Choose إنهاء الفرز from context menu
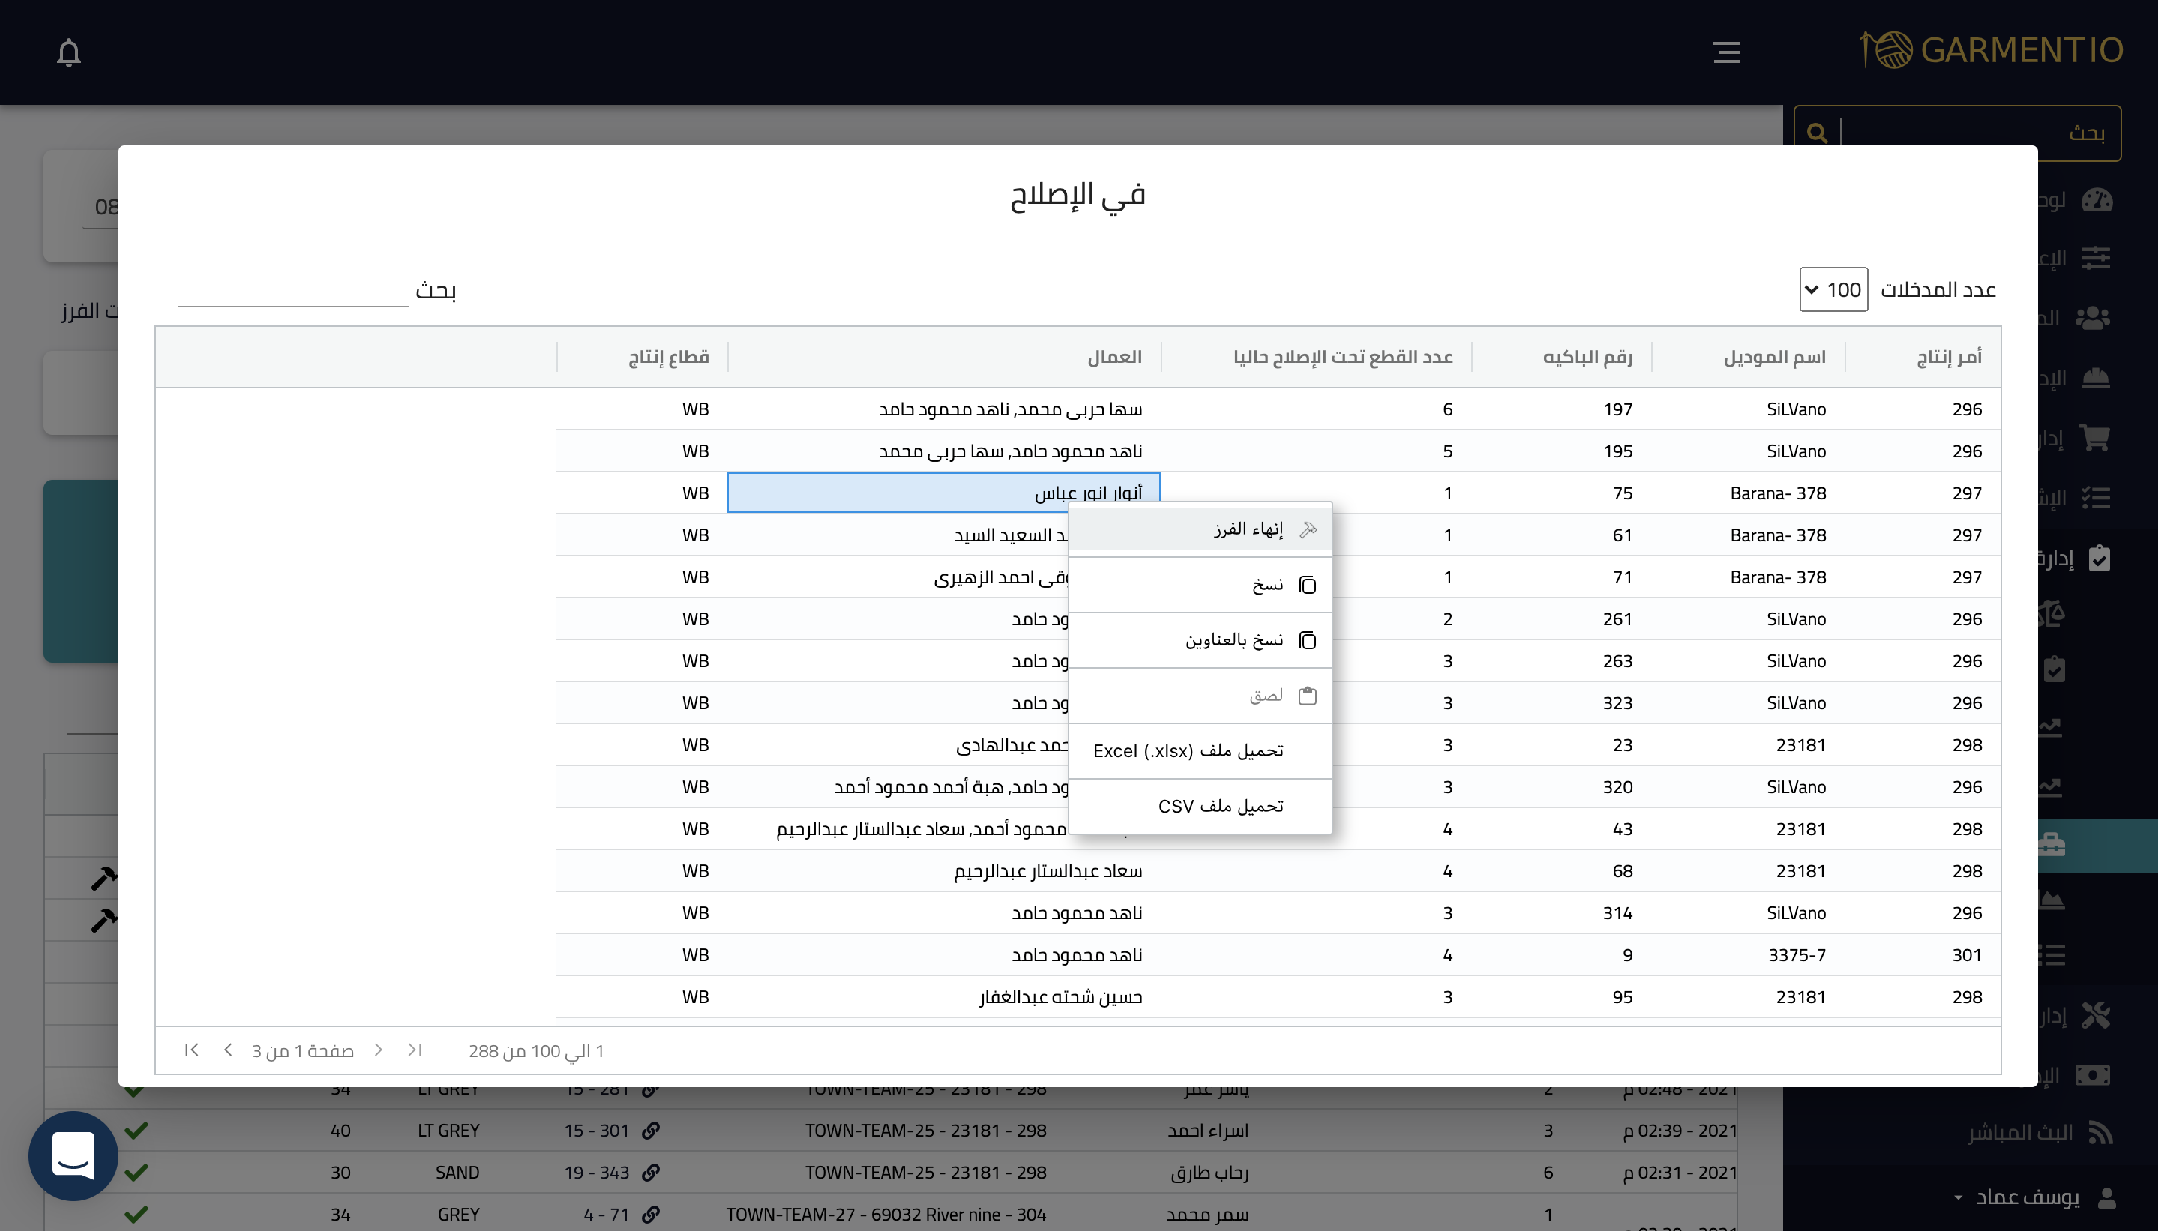Image resolution: width=2158 pixels, height=1231 pixels. [1200, 529]
